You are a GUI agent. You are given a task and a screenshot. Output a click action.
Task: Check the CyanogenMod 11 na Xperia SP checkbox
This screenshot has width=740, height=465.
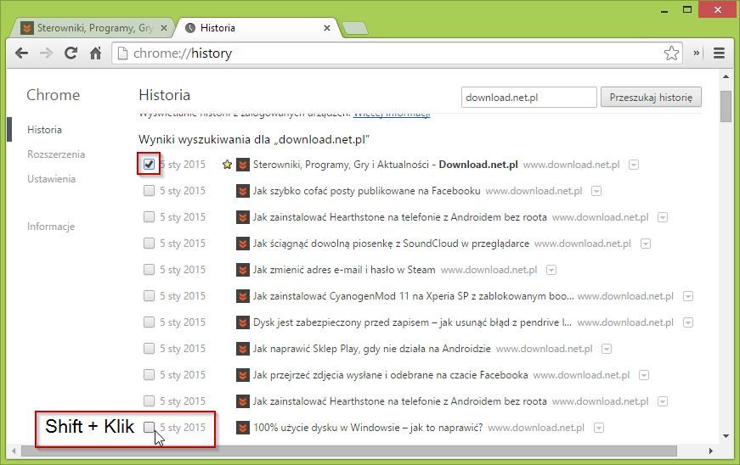[149, 295]
